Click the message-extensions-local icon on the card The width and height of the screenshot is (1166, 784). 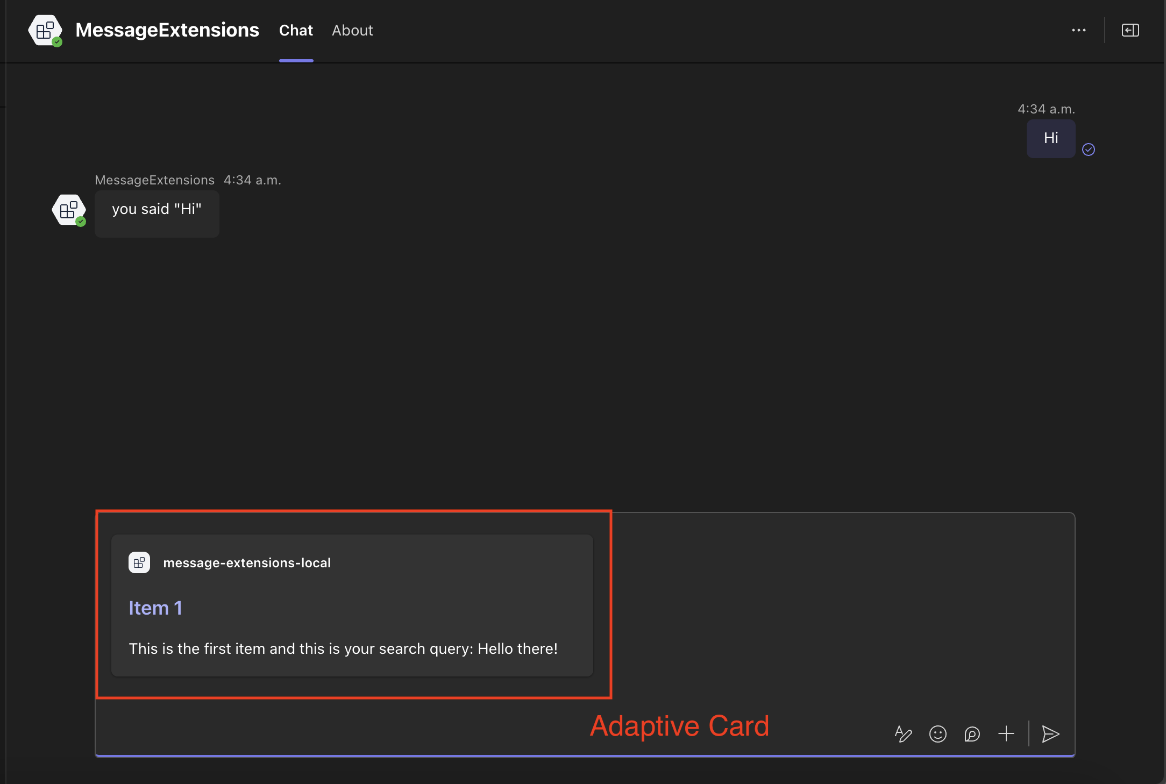[139, 562]
